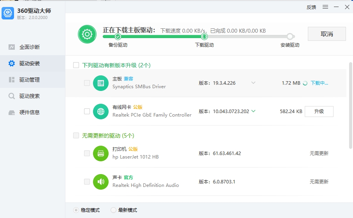Image resolution: width=353 pixels, height=218 pixels.
Task: Click the 安装驱动 pending step marker
Action: [290, 37]
